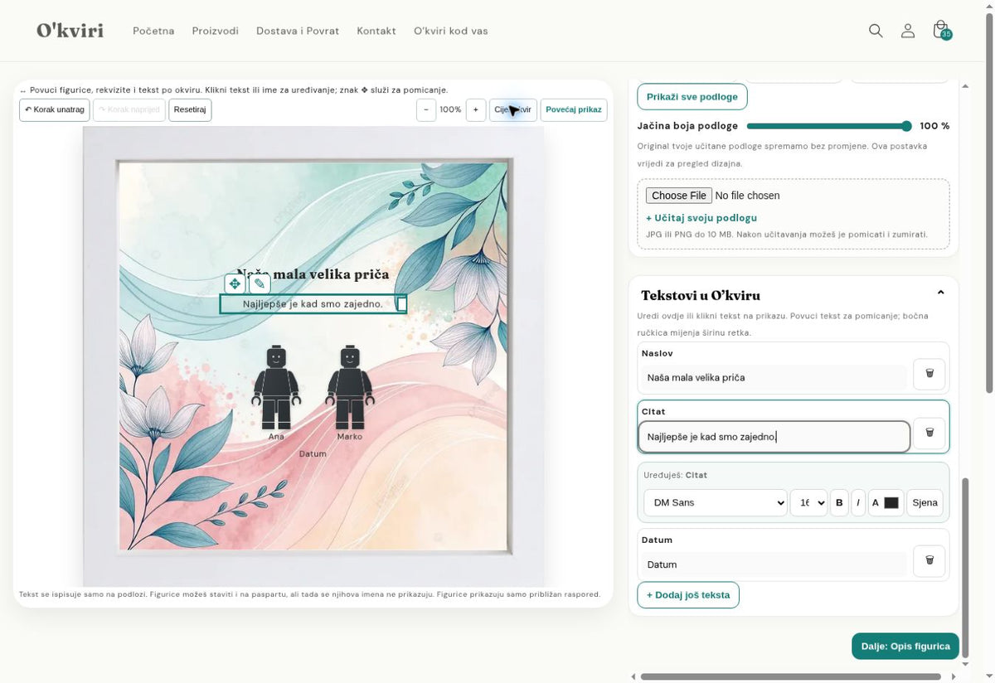
Task: Select the Marko figure on the frame
Action: tap(349, 388)
